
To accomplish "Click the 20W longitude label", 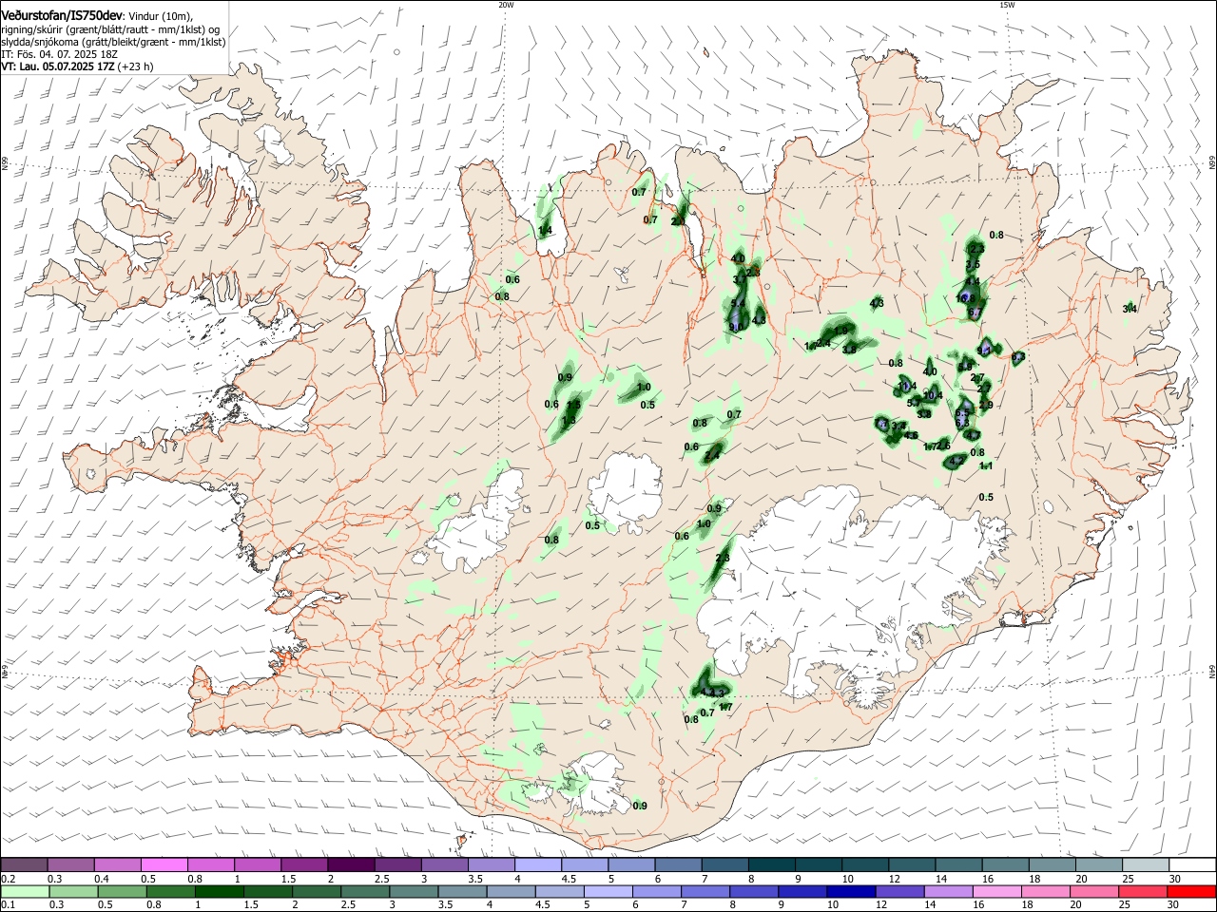I will [506, 5].
